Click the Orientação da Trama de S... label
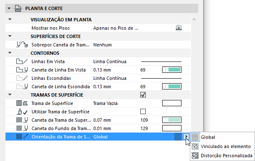Image resolution: width=255 pixels, height=161 pixels. (60, 137)
